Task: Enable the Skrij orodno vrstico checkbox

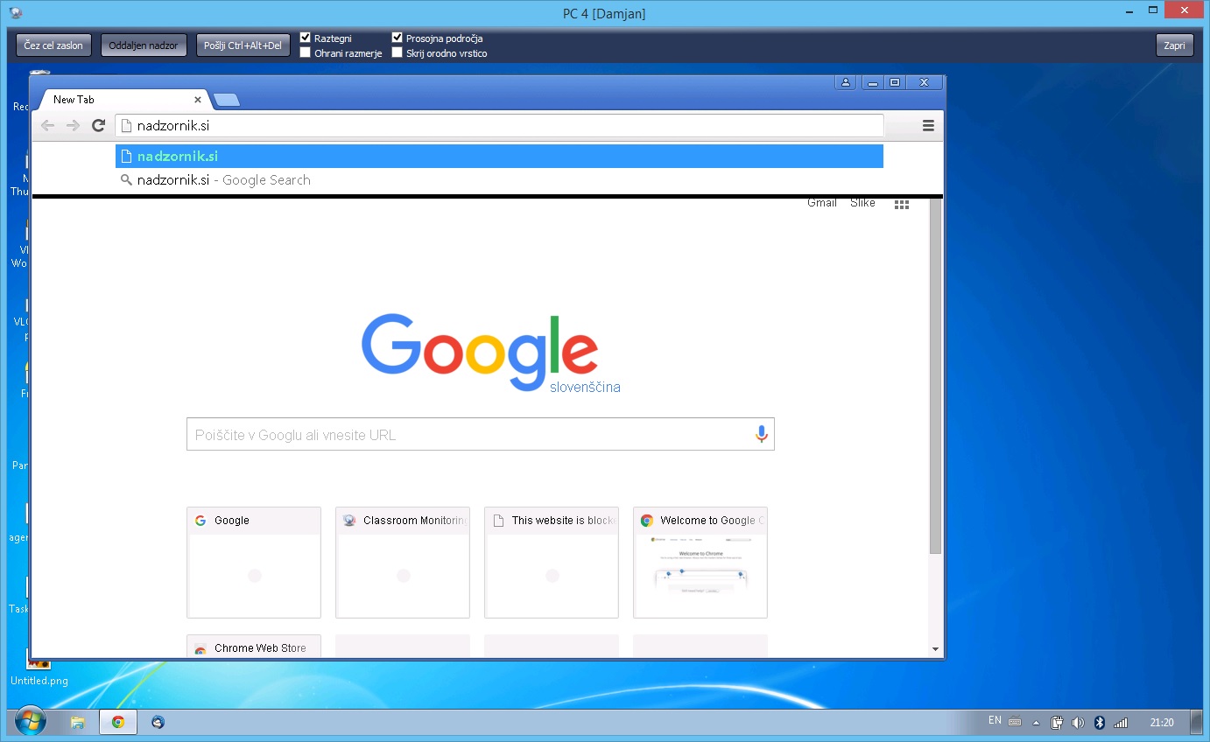Action: 397,53
